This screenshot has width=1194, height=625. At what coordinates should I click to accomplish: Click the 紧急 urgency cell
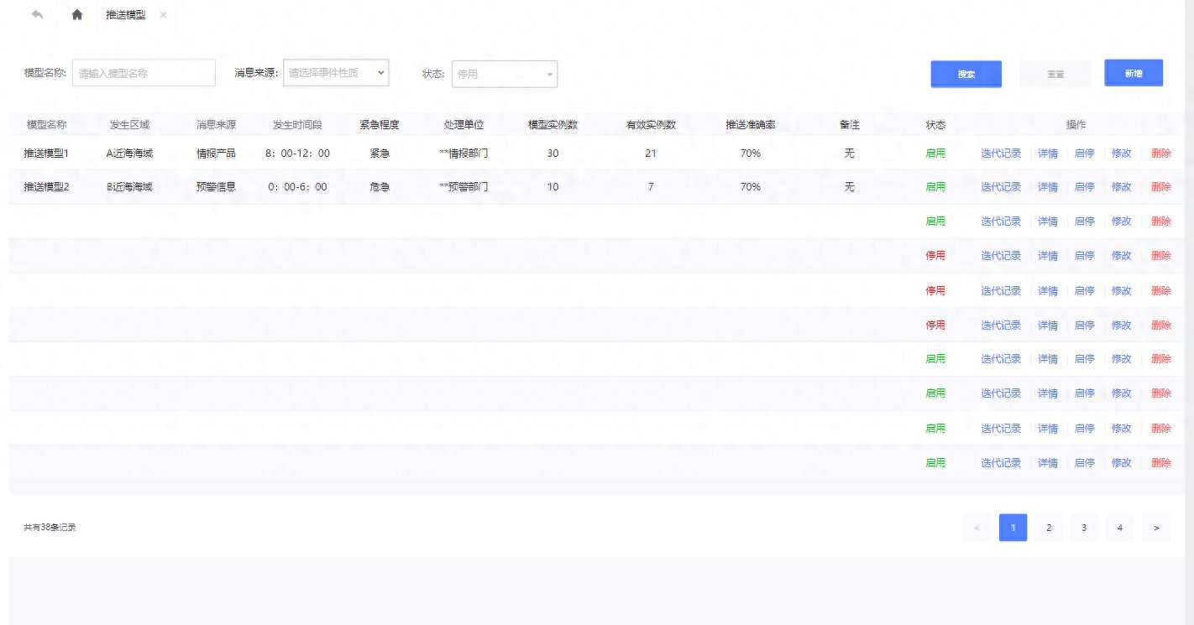pyautogui.click(x=380, y=154)
